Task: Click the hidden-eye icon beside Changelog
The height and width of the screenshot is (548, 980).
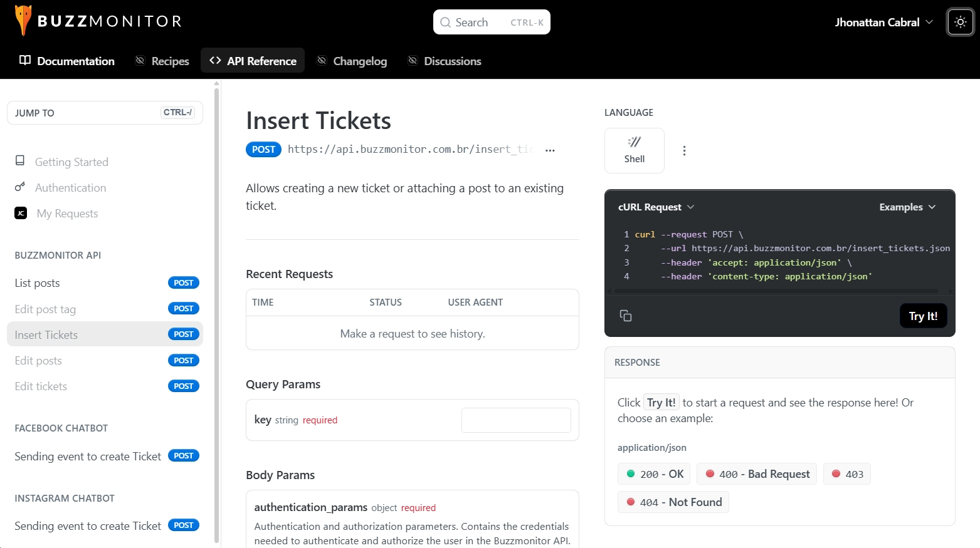Action: tap(322, 60)
